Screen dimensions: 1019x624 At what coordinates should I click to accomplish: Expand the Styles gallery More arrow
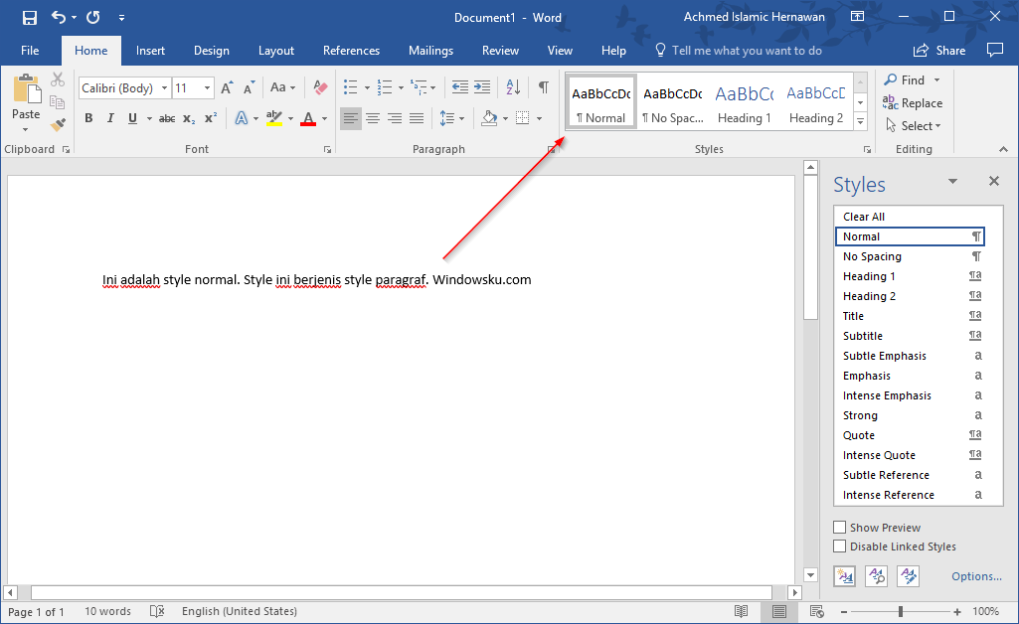click(860, 121)
